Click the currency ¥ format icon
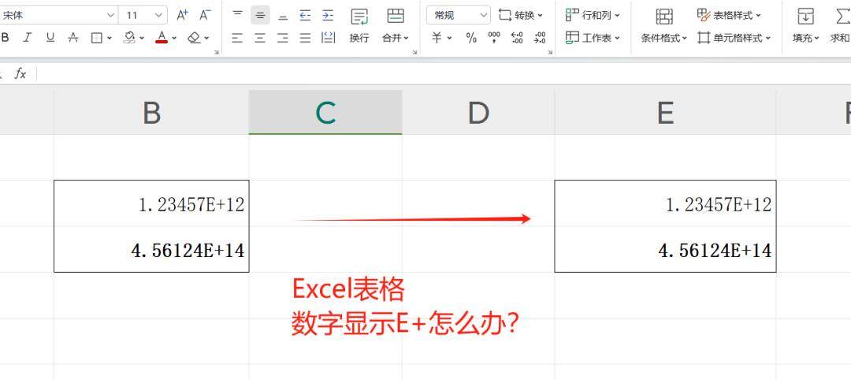 point(437,38)
